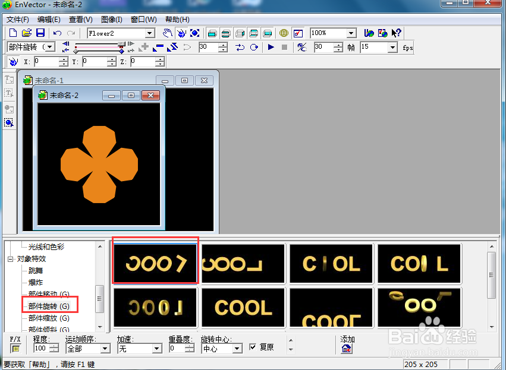Play the animation
Viewport: 506px width, 370px height.
pos(271,48)
